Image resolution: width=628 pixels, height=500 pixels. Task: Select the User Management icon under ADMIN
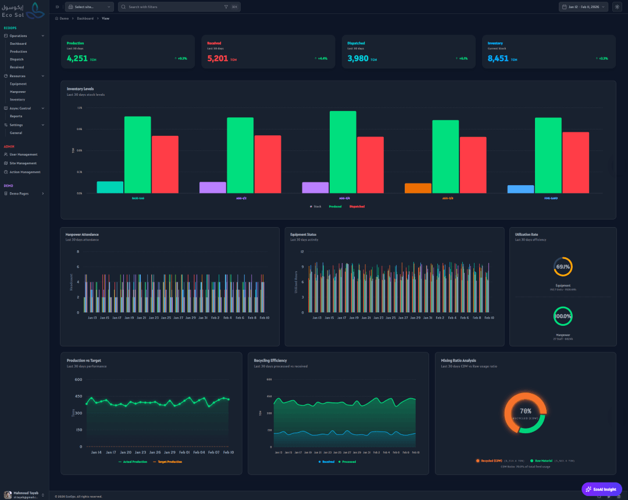tap(5, 154)
